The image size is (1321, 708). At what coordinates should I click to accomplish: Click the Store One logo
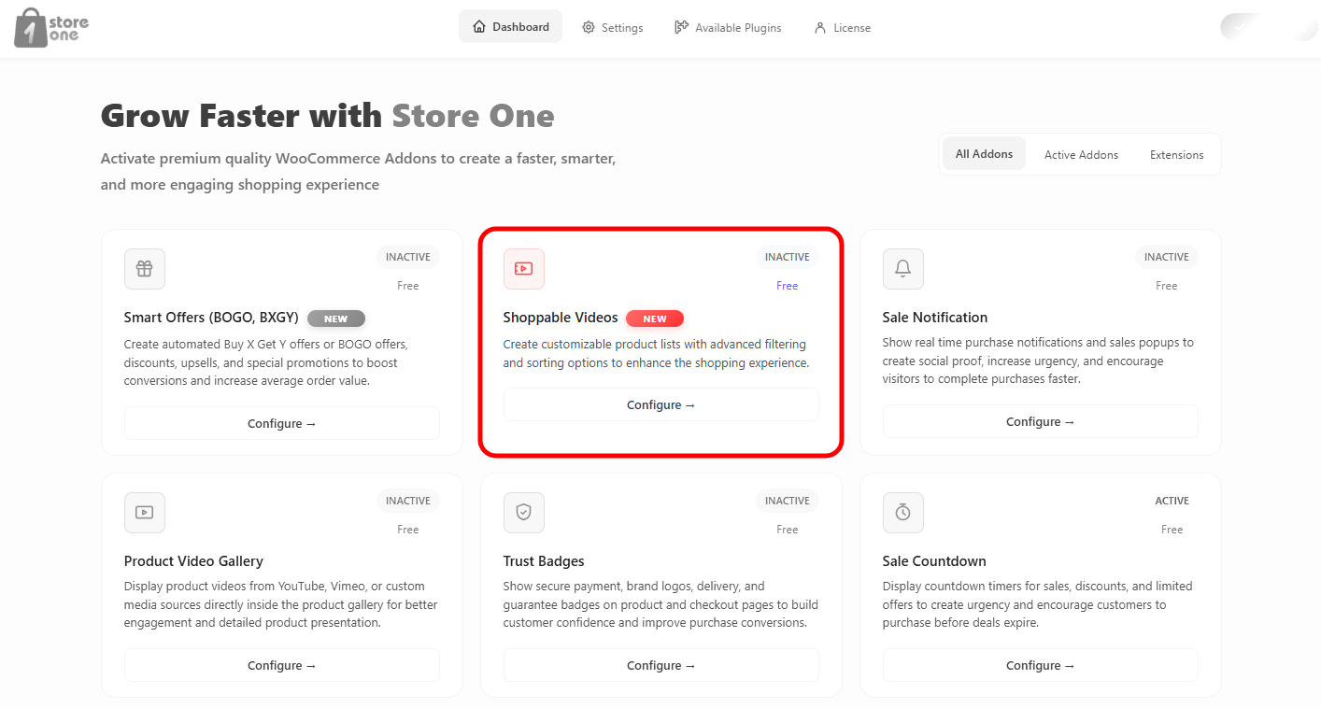pyautogui.click(x=52, y=27)
